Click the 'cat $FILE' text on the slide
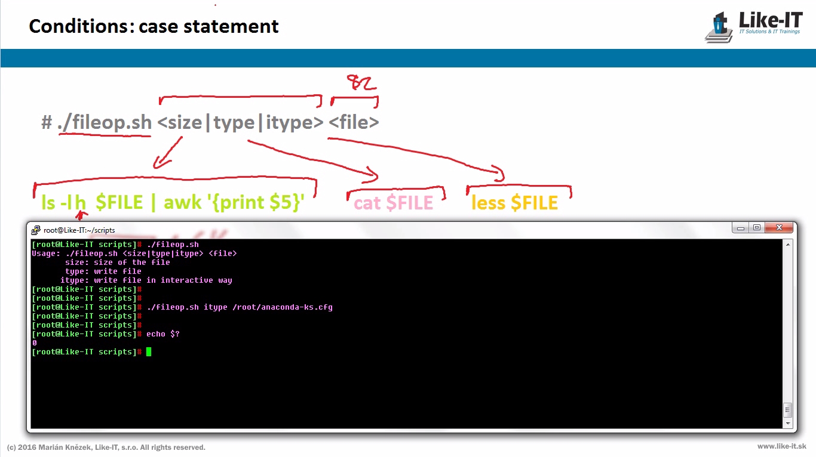Image resolution: width=816 pixels, height=457 pixels. tap(393, 203)
